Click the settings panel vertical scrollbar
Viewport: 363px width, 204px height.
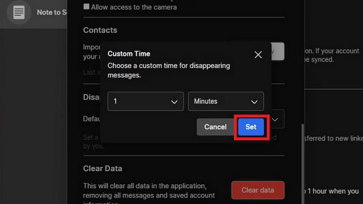(x=302, y=164)
